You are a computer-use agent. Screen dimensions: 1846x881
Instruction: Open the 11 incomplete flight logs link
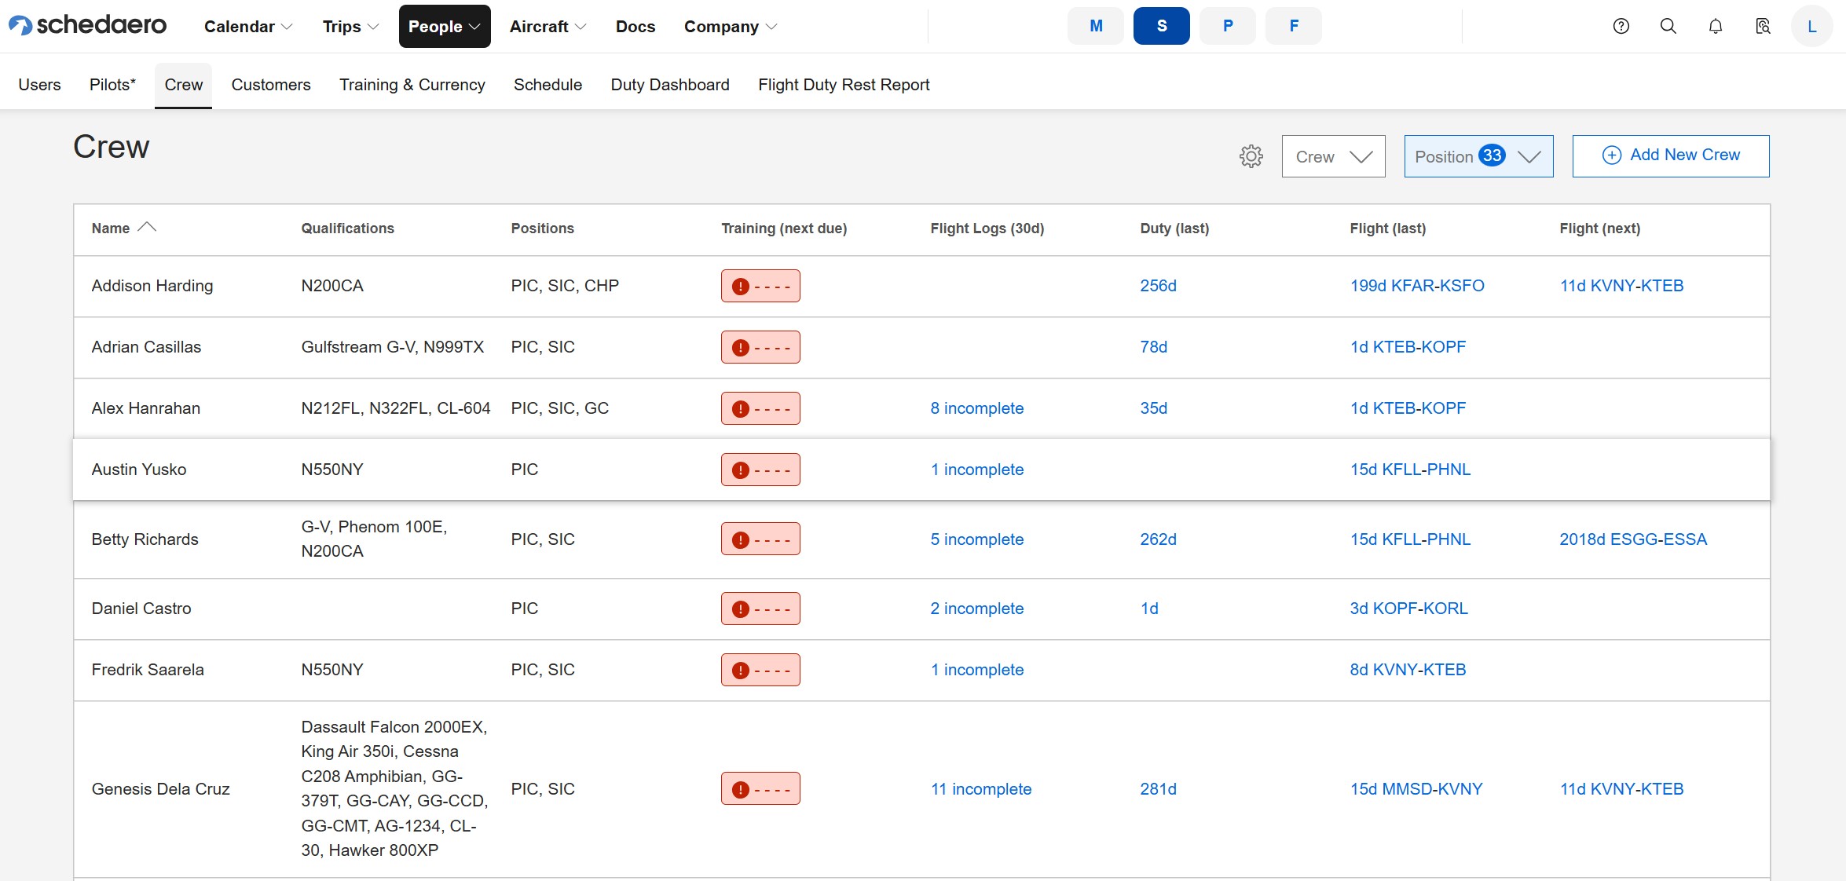[x=981, y=789]
